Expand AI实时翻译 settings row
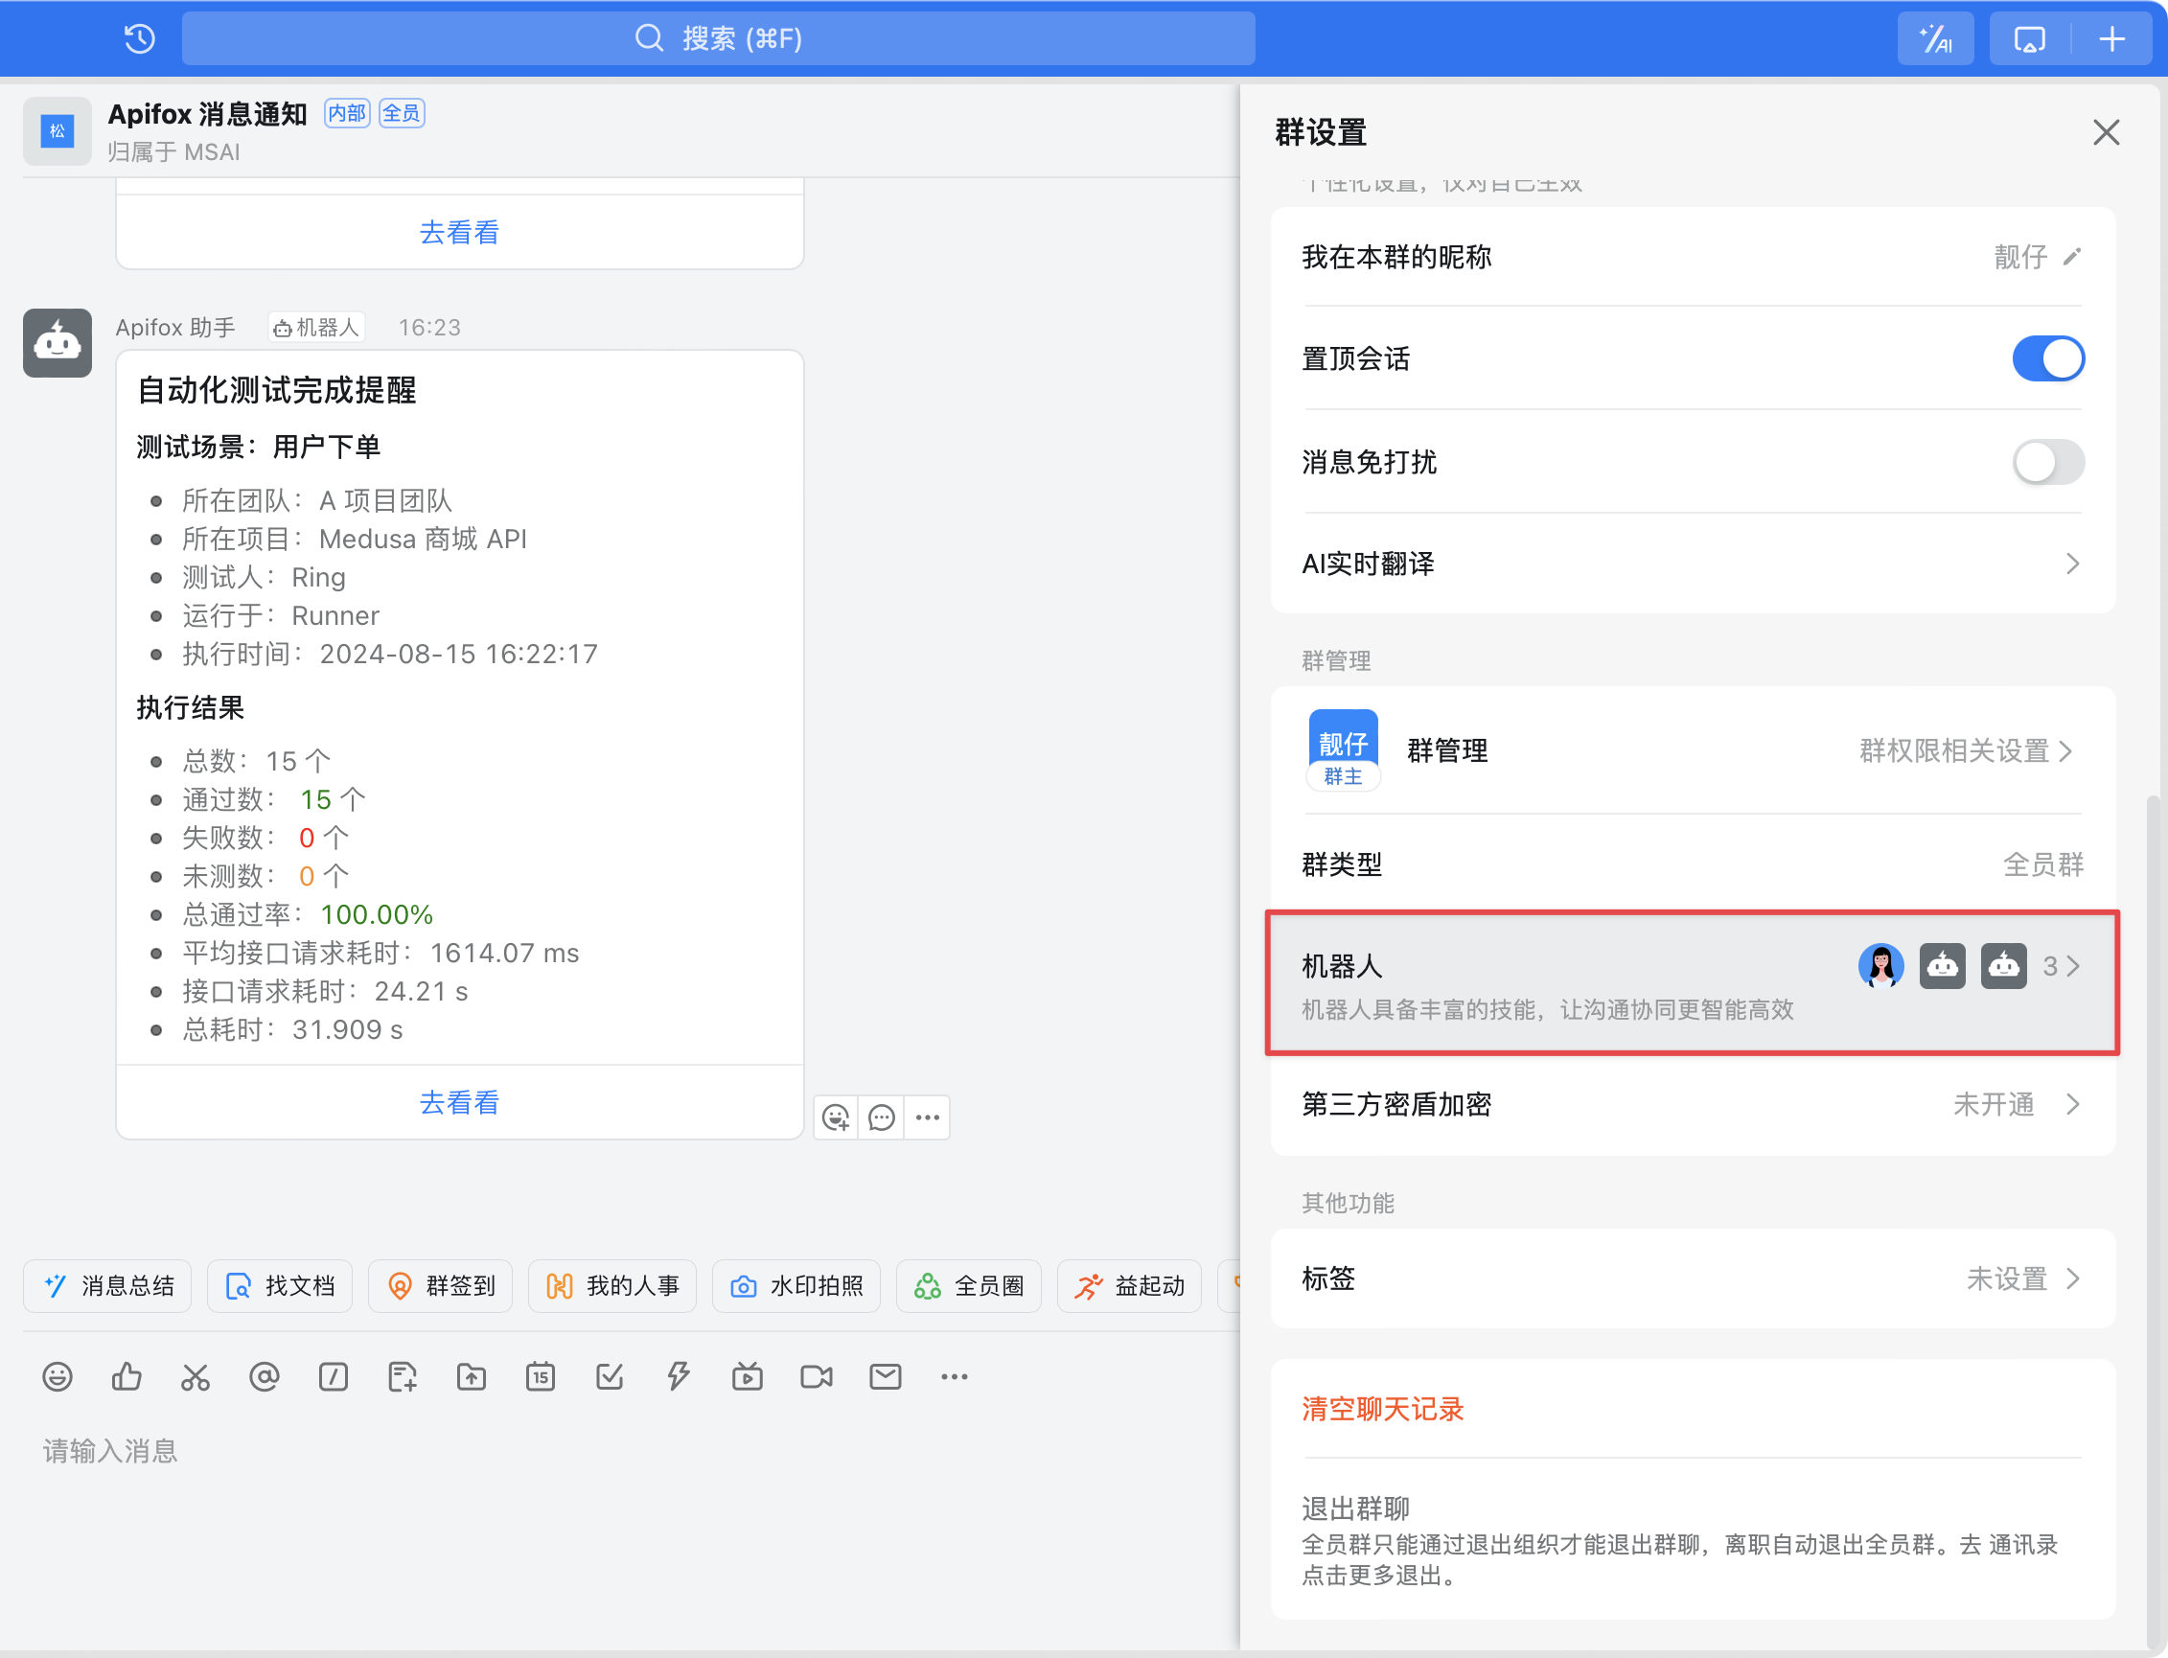 [x=1692, y=564]
